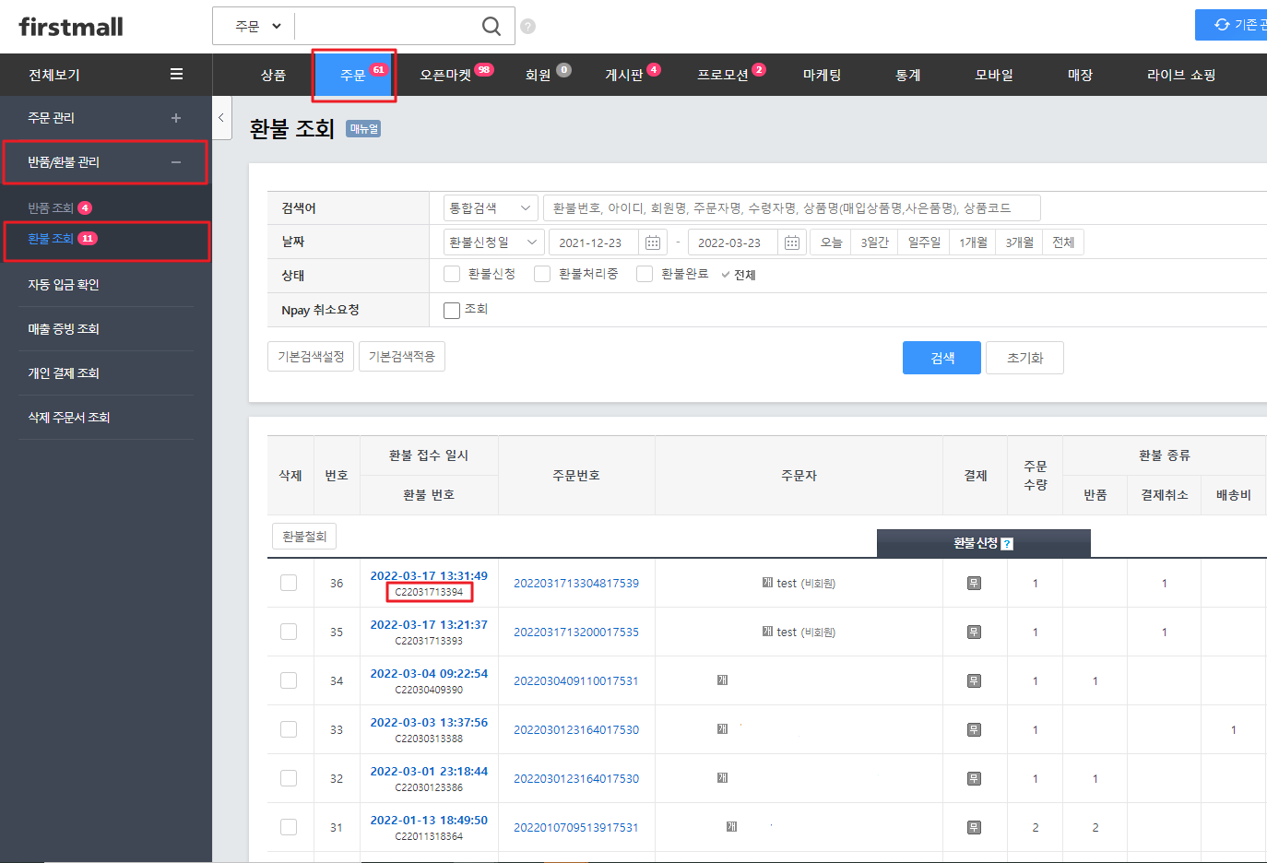
Task: Click the payment icon in row 33
Action: point(974,729)
